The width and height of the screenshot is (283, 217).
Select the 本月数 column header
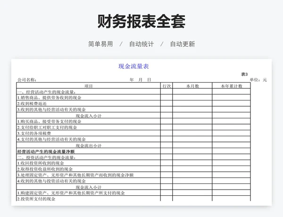tap(192, 86)
